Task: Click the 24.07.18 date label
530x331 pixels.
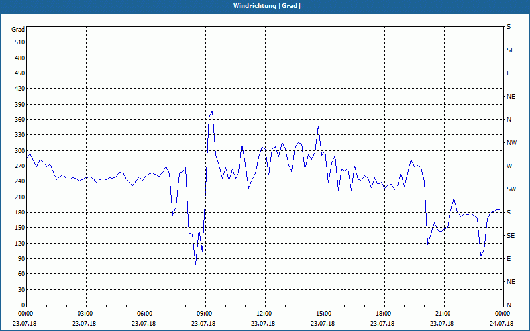Action: coord(502,324)
